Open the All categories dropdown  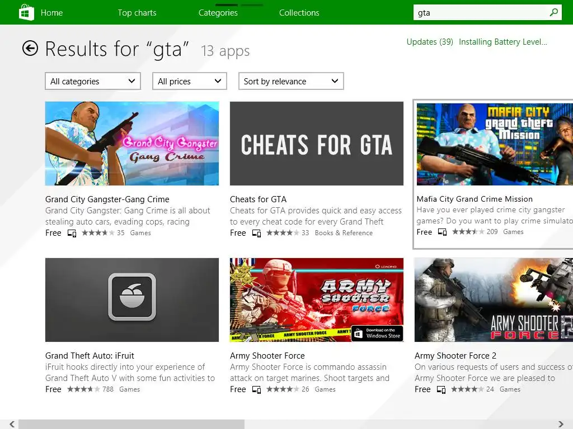tap(93, 81)
